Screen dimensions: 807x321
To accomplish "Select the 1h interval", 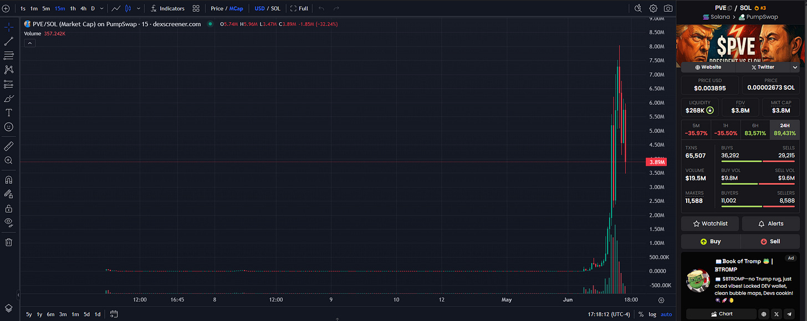I will click(x=73, y=8).
